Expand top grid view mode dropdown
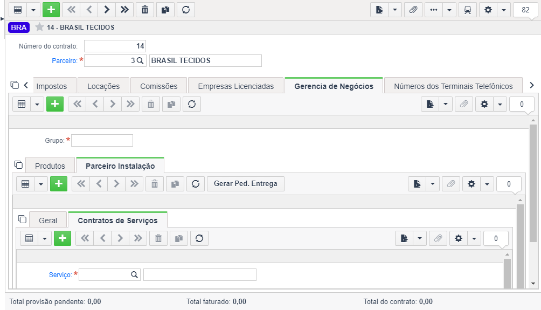Screen dimensions: 541x310 point(33,10)
